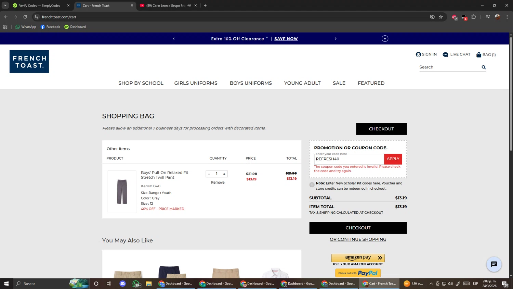
Task: Open the Windows notification center
Action: 505,284
